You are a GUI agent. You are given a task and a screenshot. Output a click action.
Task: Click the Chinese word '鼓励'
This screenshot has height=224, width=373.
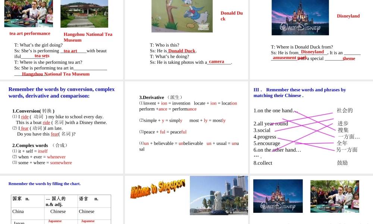(342, 162)
